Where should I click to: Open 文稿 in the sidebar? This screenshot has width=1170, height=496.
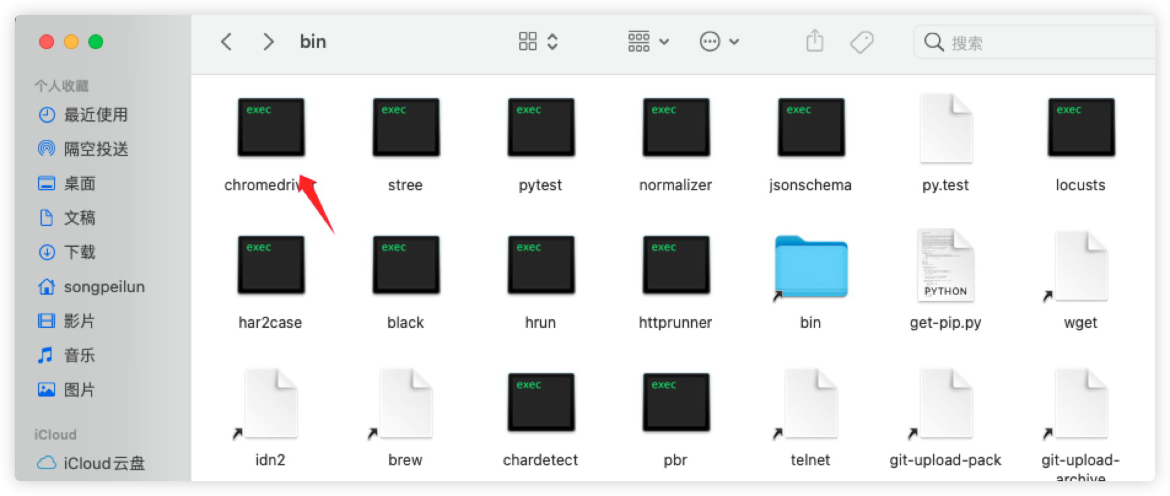tap(68, 218)
